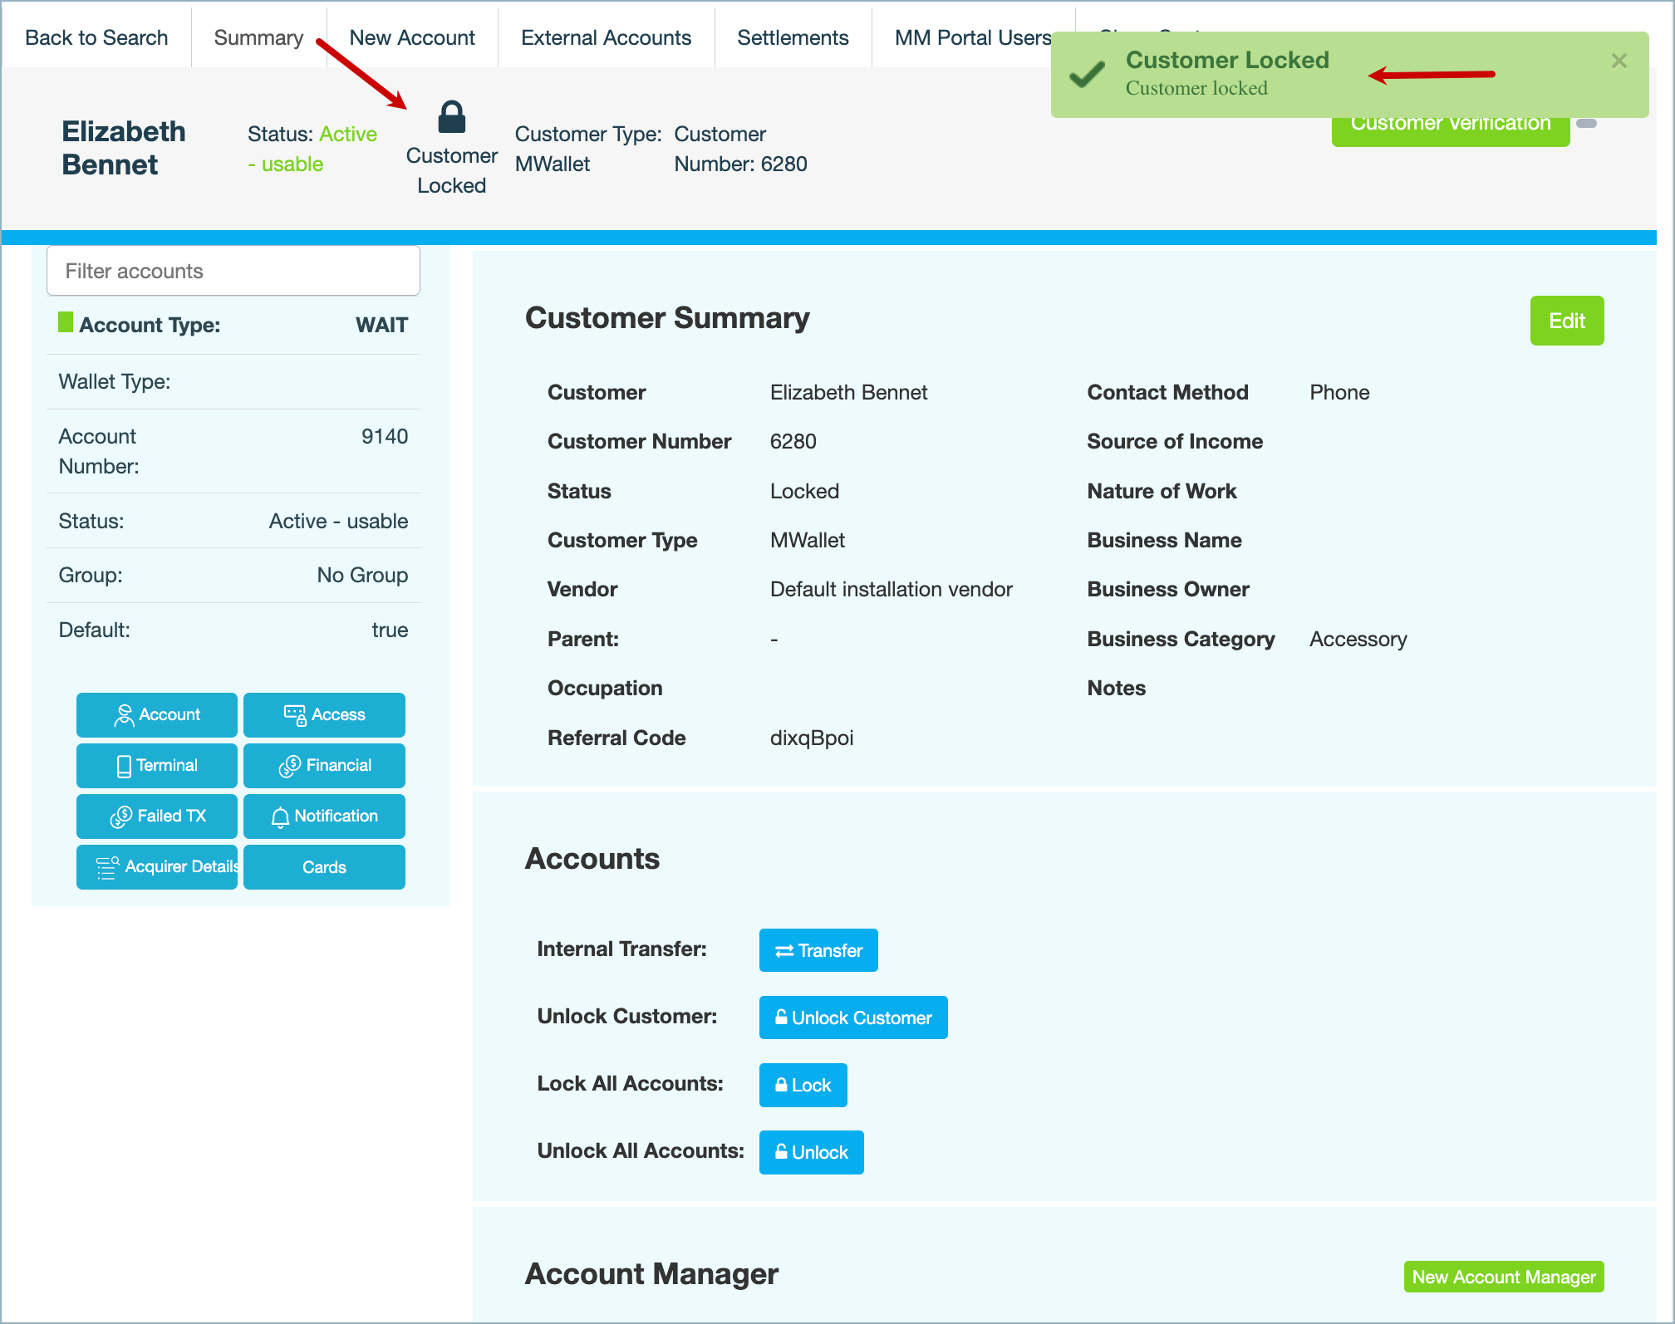Open the Terminal button
This screenshot has height=1324, width=1675.
pos(157,766)
